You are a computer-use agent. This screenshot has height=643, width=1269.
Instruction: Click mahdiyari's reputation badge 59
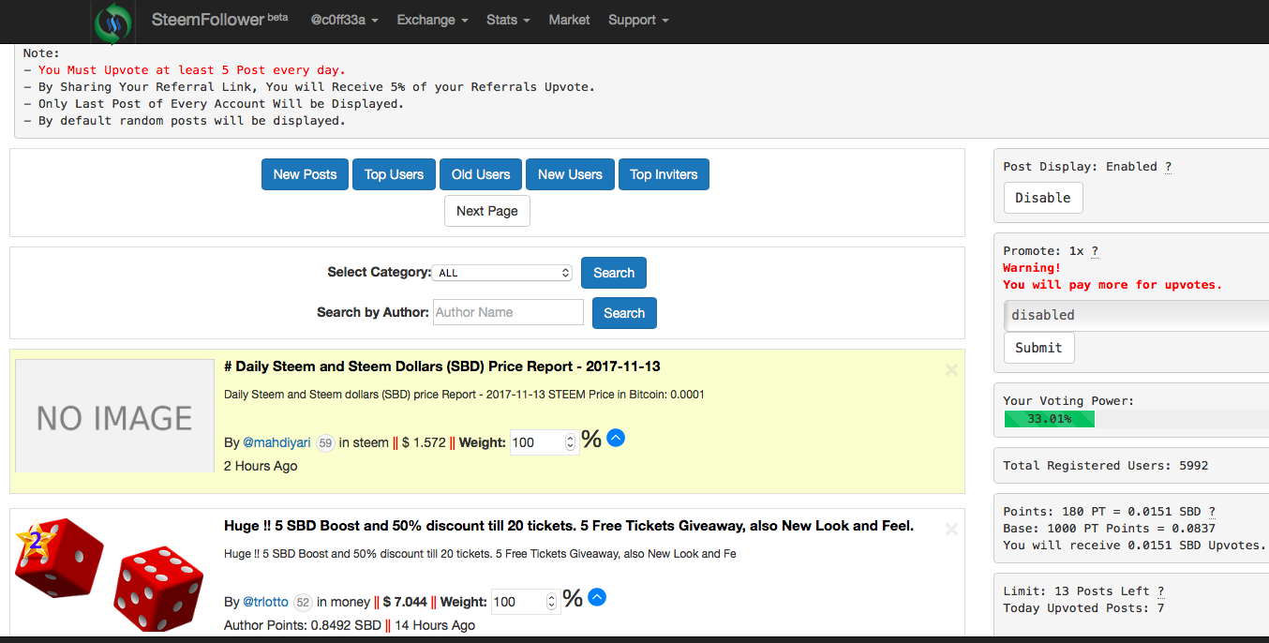coord(325,442)
